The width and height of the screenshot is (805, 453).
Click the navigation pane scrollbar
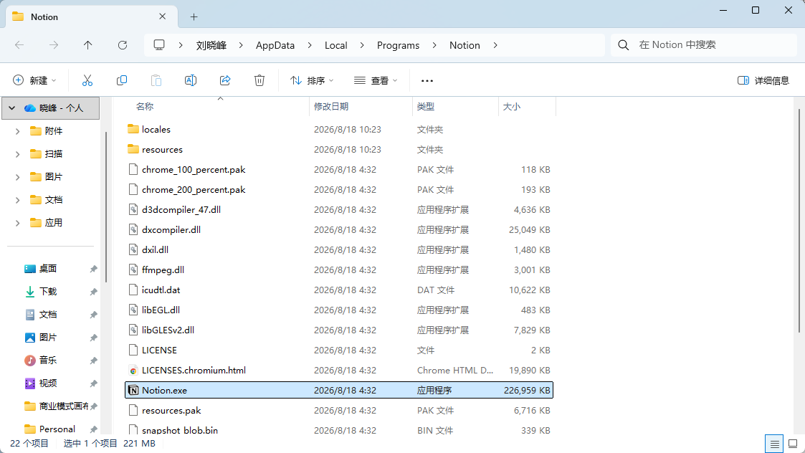pyautogui.click(x=106, y=207)
